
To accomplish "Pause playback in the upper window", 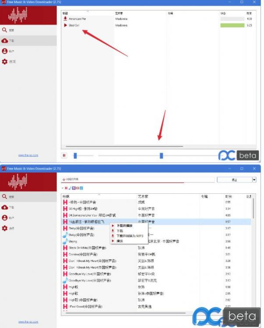I will pyautogui.click(x=64, y=155).
